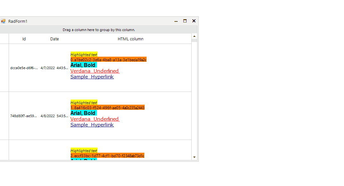
Task: Click the Verdana_Underlined text in the second row
Action: pyautogui.click(x=95, y=119)
